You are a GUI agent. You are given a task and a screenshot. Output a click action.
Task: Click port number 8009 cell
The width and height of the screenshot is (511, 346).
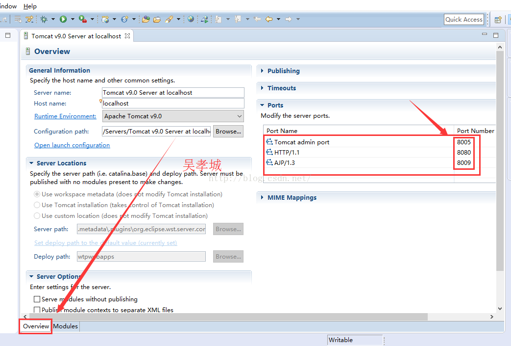464,162
